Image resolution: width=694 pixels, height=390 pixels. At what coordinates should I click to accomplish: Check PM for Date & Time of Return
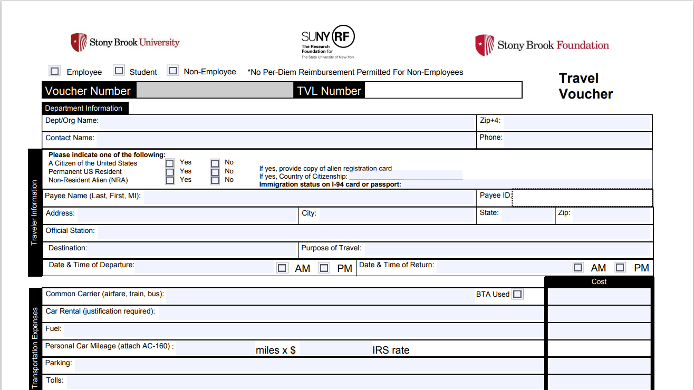[x=620, y=267]
